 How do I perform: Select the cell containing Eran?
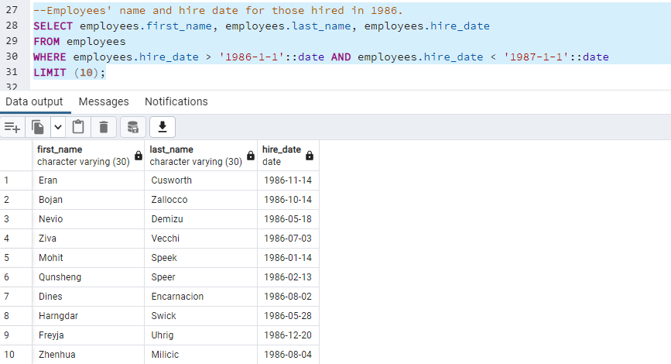pos(88,180)
